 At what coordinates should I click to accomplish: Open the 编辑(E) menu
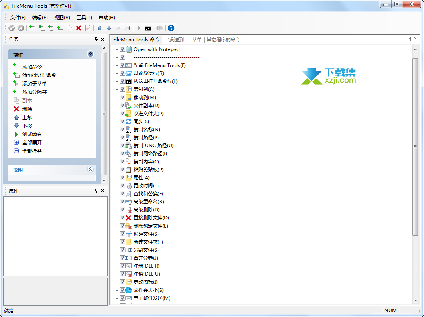tap(40, 18)
